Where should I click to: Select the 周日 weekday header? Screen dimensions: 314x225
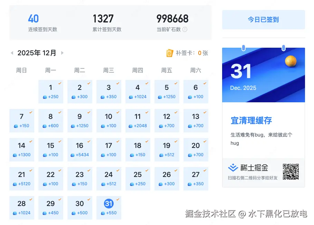point(22,70)
